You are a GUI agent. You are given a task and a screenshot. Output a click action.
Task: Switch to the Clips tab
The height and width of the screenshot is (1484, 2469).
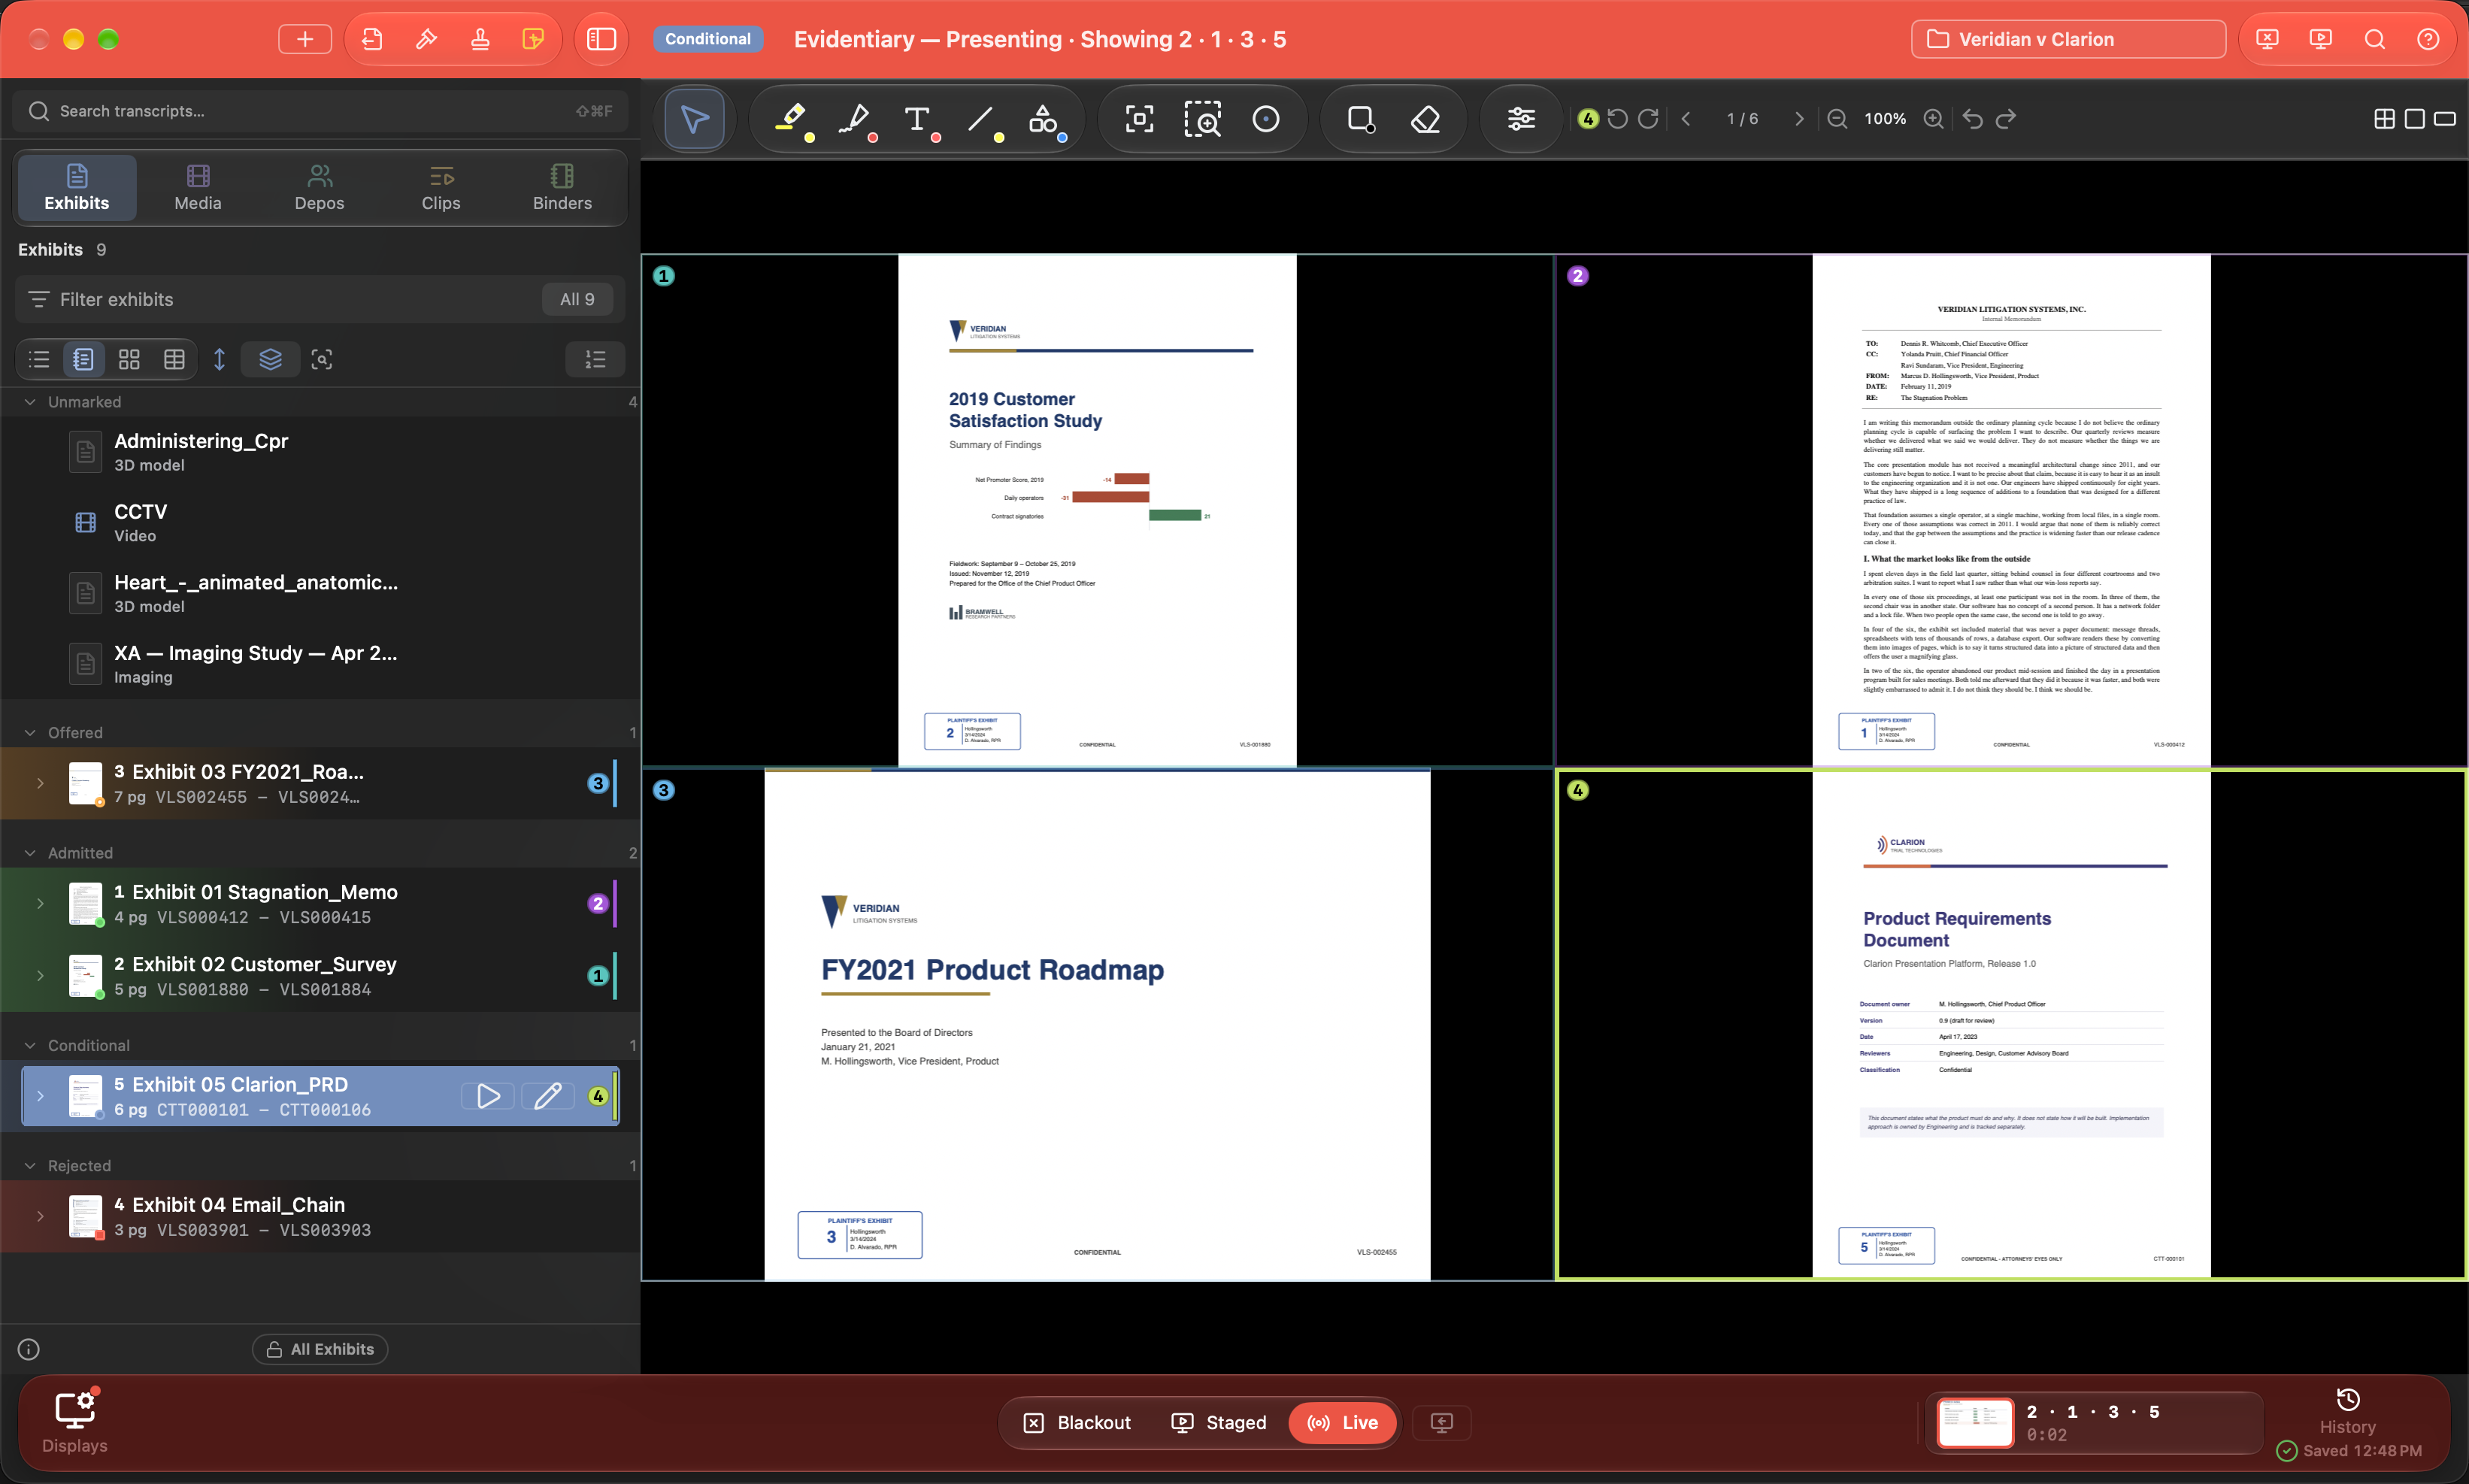point(441,188)
